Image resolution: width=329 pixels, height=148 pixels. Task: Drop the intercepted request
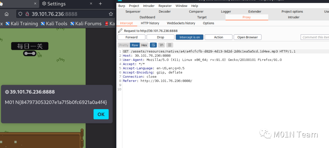point(161,37)
